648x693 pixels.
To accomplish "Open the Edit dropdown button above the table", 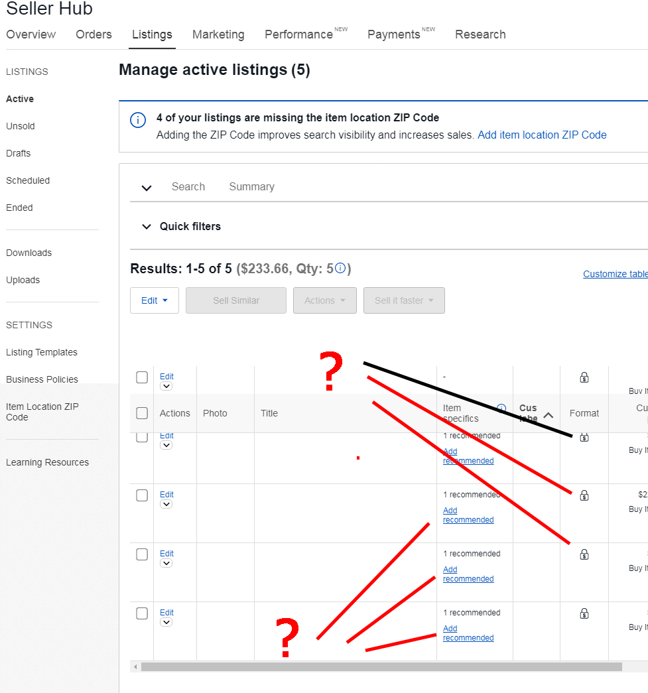I will coord(155,300).
